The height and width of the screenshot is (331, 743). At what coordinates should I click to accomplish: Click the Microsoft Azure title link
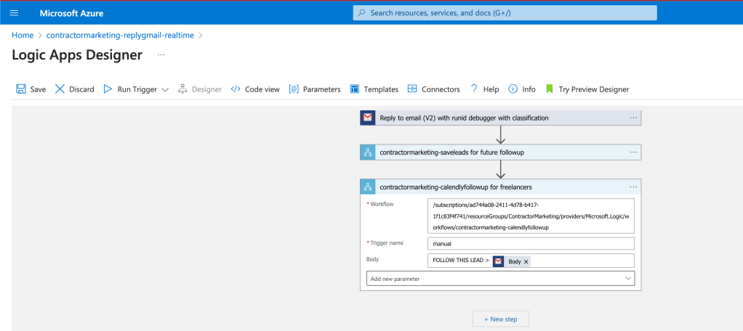(x=71, y=13)
